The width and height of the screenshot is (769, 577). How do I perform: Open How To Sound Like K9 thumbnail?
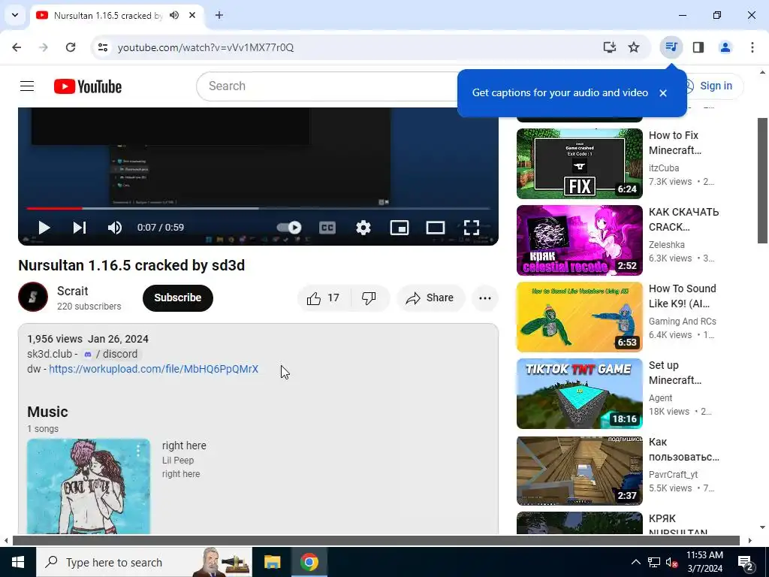click(x=579, y=317)
